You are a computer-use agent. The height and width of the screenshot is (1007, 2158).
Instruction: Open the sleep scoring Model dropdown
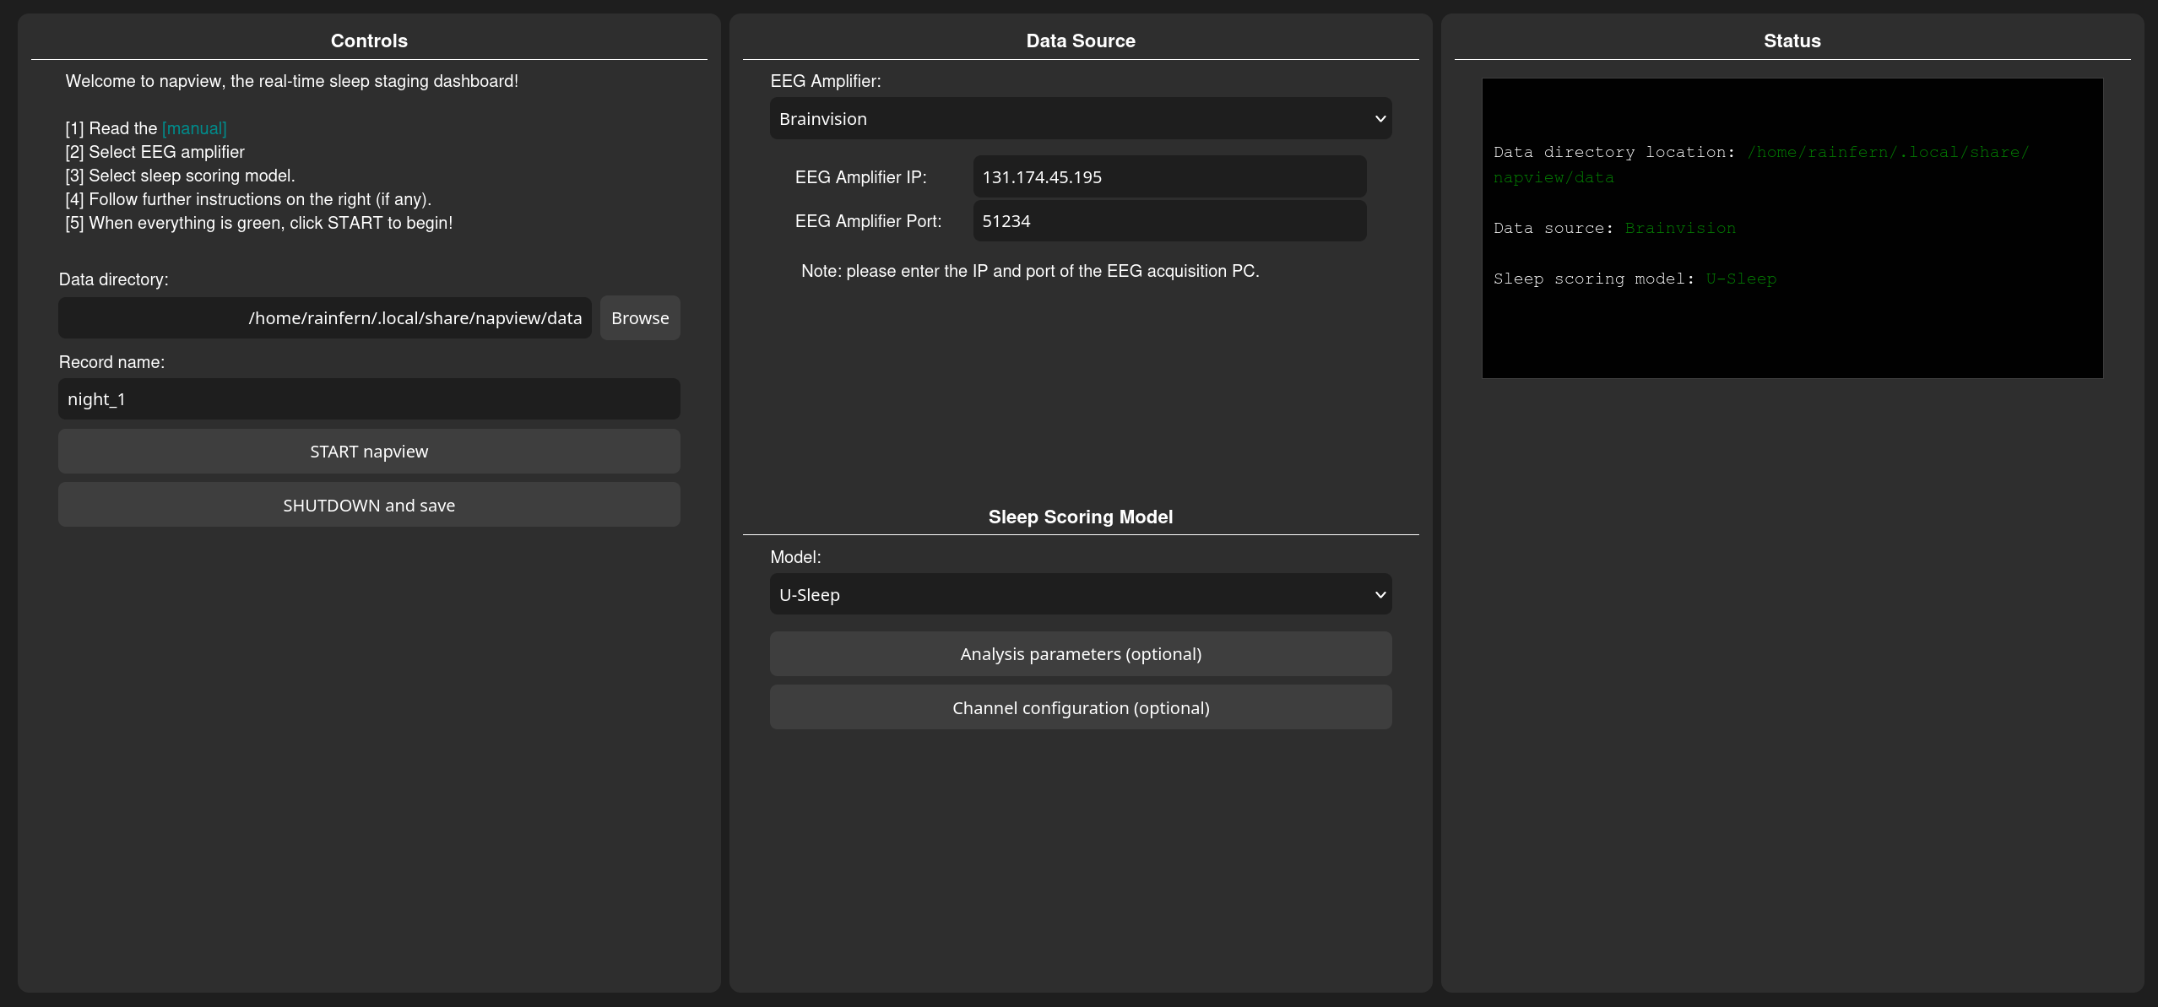point(1080,594)
